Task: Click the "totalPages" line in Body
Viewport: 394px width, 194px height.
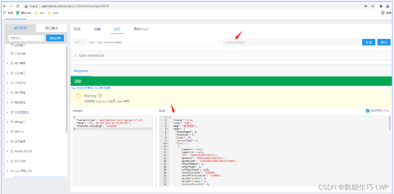Action: pos(186,132)
